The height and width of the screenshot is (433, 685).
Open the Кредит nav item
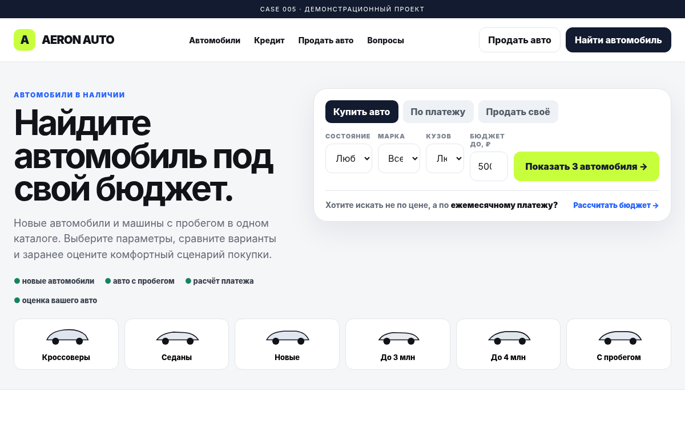click(x=269, y=40)
